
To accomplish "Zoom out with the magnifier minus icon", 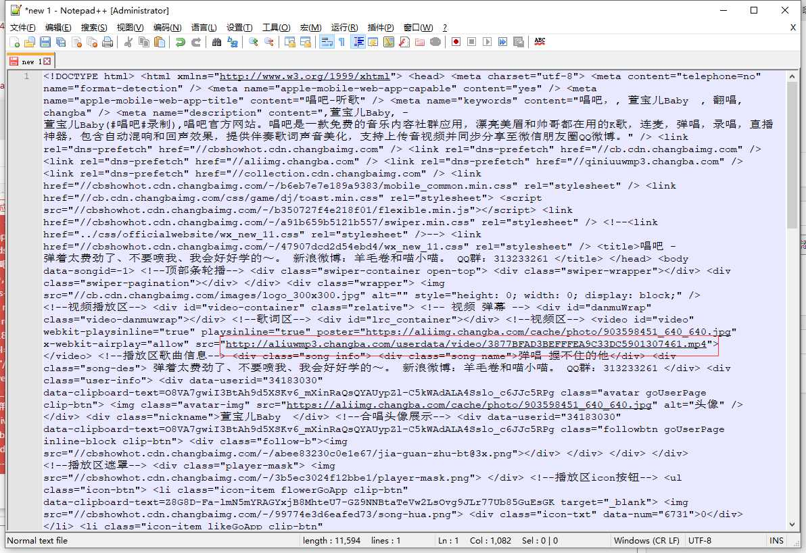I will [x=269, y=42].
